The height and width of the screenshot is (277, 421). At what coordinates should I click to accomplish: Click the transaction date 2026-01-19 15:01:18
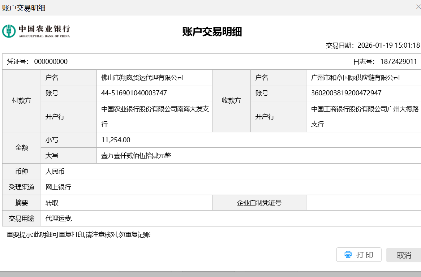tap(388, 46)
